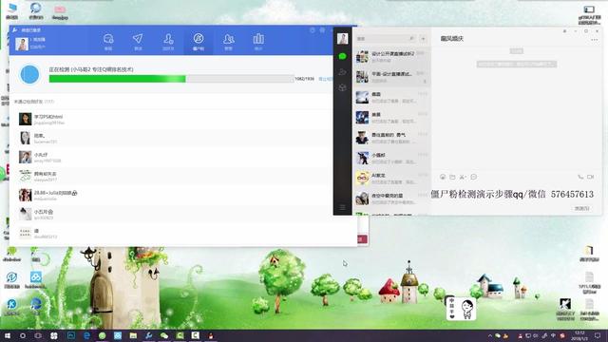Image resolution: width=608 pixels, height=342 pixels.
Task: Open the Windows Start menu
Action: tap(7, 335)
